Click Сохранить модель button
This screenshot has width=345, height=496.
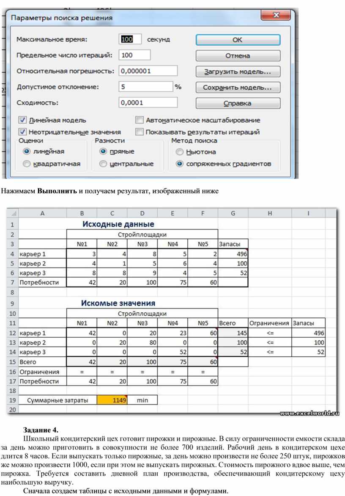point(238,88)
